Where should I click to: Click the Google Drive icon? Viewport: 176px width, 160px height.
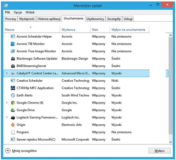tap(13, 110)
